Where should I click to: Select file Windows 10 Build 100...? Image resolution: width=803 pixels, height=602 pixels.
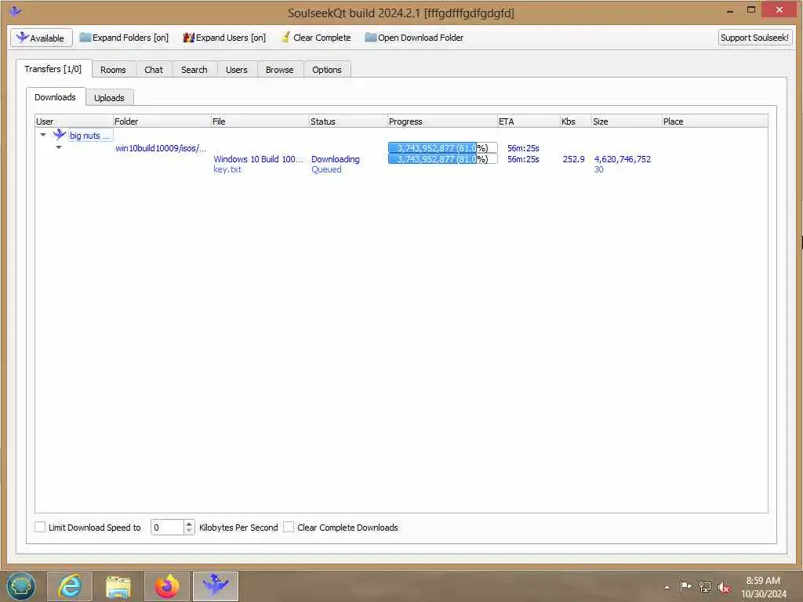[x=258, y=159]
